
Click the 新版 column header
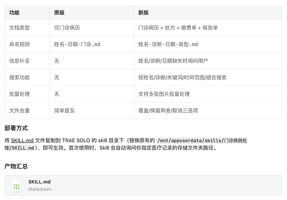point(143,12)
